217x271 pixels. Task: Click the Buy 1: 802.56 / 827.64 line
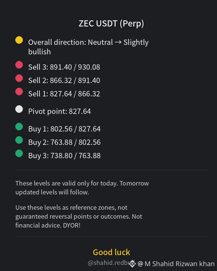(64, 129)
